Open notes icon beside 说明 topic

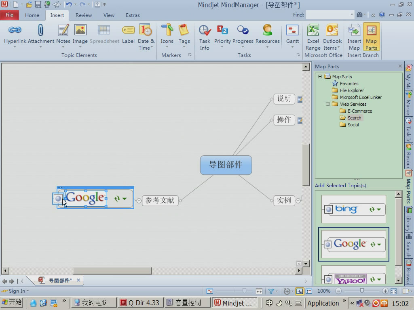[300, 99]
